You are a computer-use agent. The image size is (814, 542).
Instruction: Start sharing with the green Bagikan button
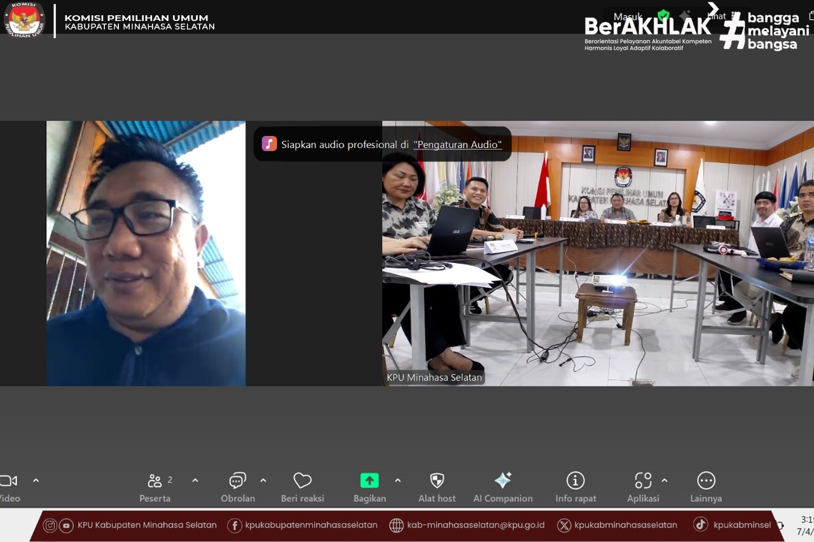tap(369, 481)
